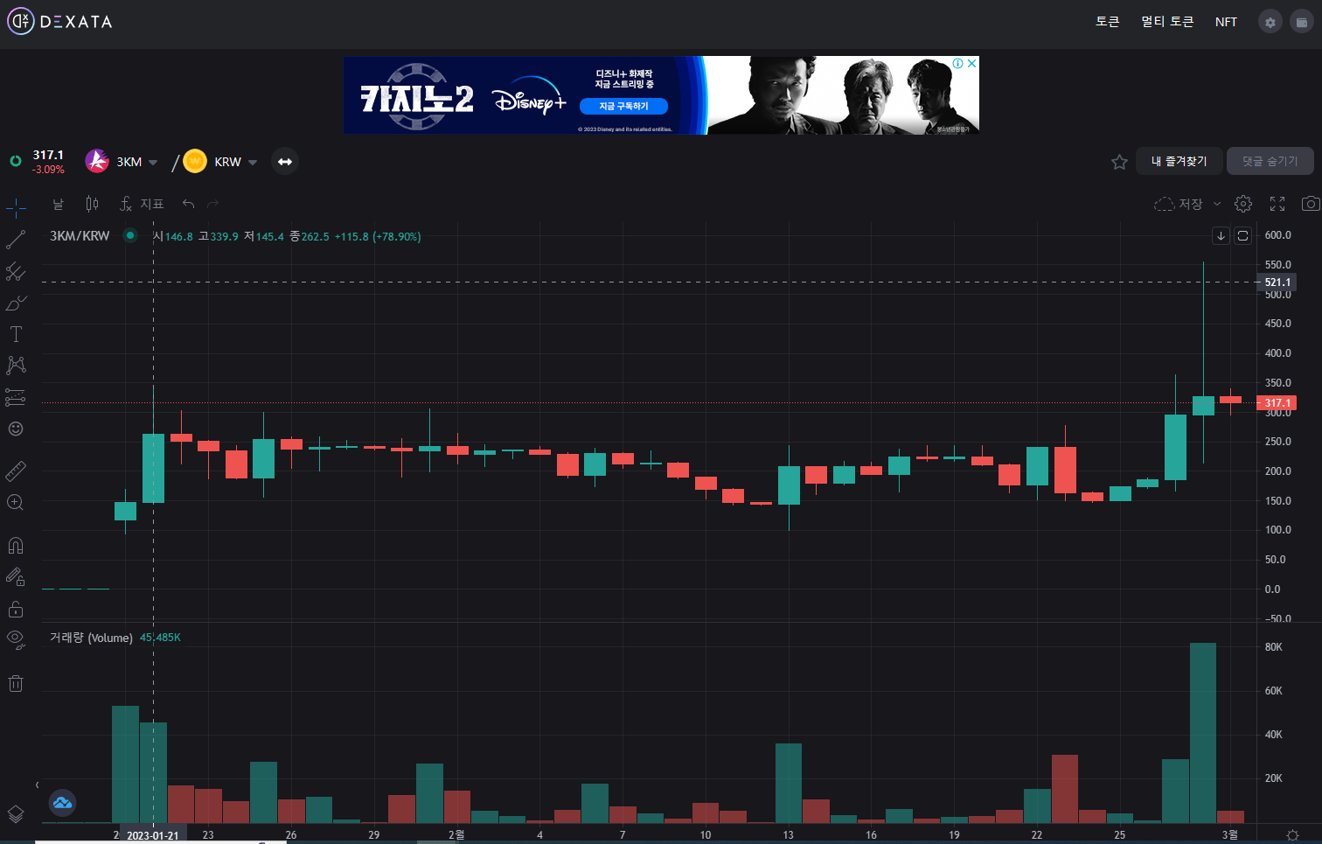The width and height of the screenshot is (1322, 844).
Task: Click the trash icon to remove drawings
Action: coord(16,683)
